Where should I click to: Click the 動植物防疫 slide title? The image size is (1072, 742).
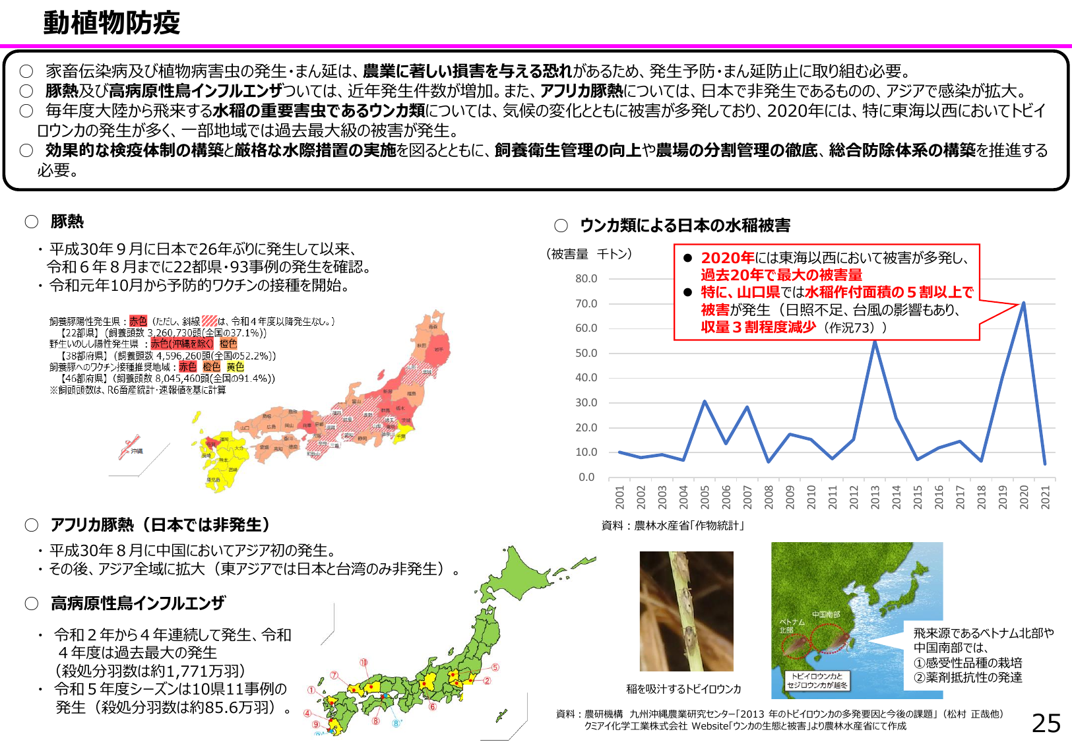[111, 23]
